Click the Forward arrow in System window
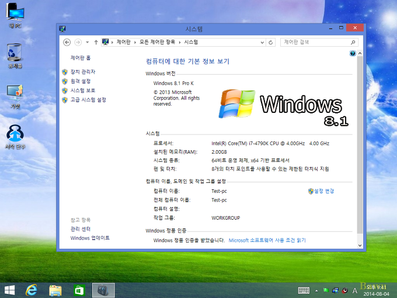Viewport: 397px width, 298px height. pos(78,42)
